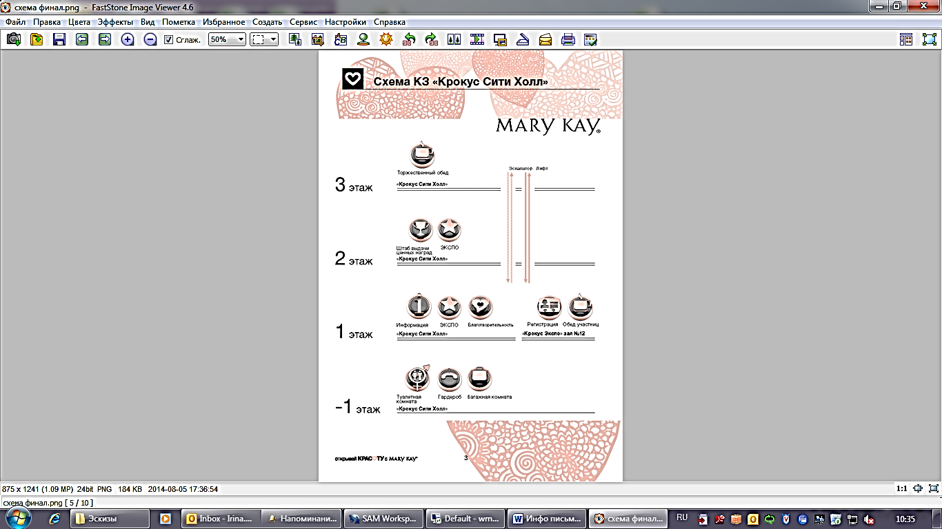
Task: Click the media player taskbar icon
Action: point(166,519)
